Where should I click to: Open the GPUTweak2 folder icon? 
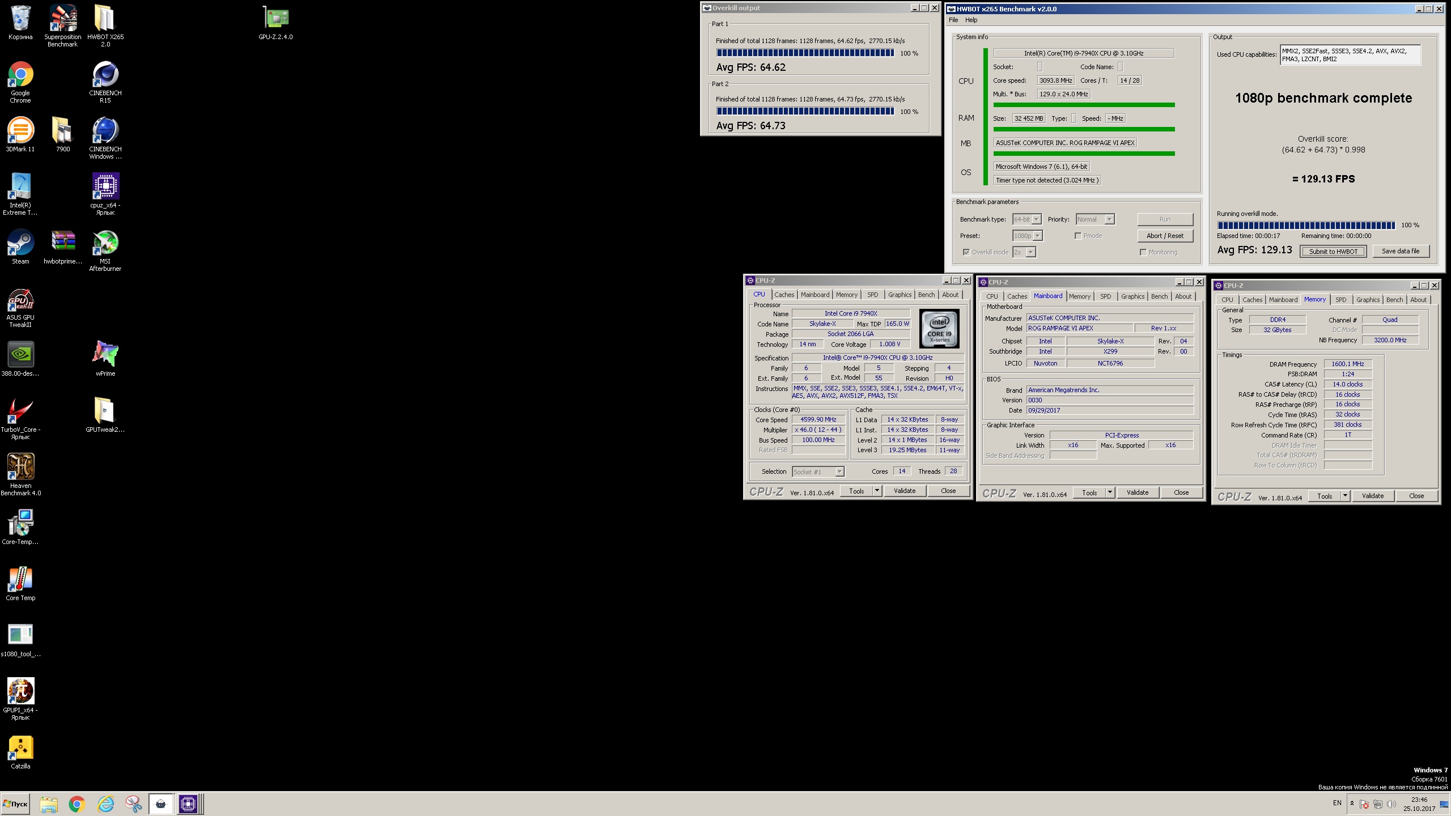pyautogui.click(x=105, y=415)
